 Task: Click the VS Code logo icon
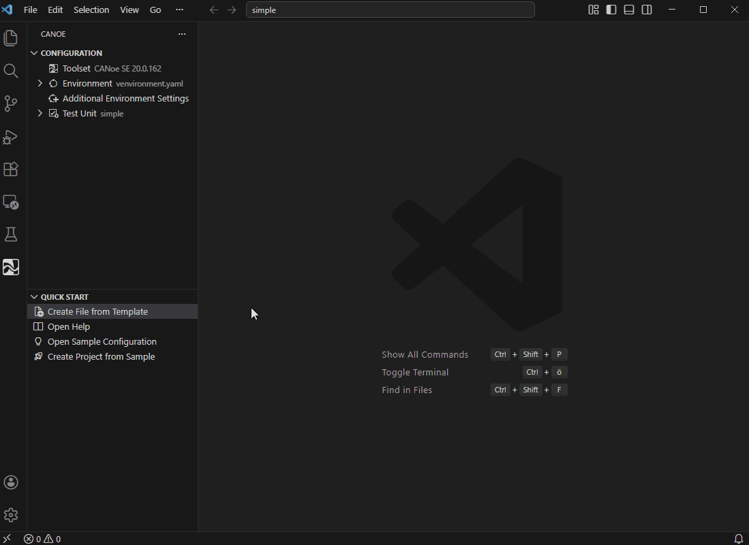pos(7,10)
